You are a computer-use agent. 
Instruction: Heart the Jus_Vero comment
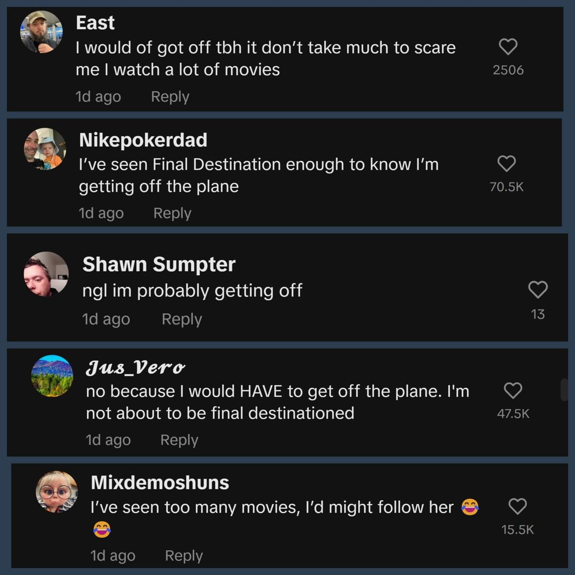click(x=513, y=391)
